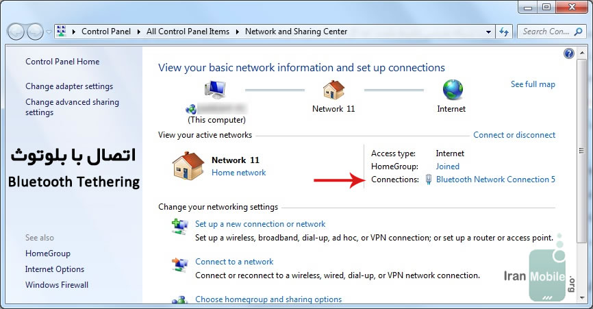Click Set up a new connection or network
Screen dimensions: 593x309
tap(260, 224)
